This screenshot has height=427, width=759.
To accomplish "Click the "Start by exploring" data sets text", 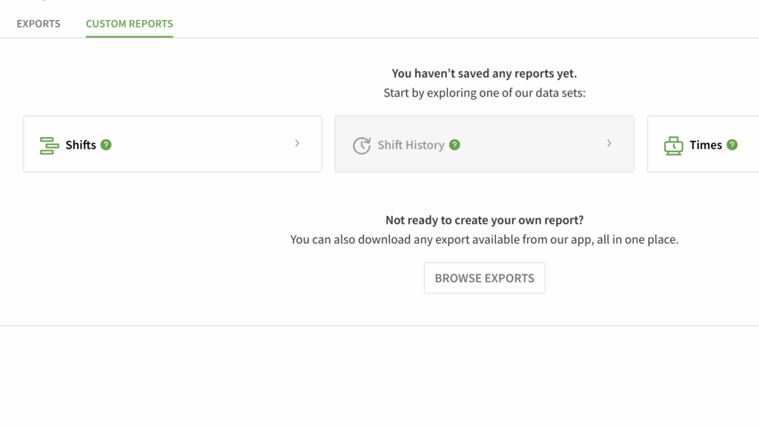I will pyautogui.click(x=484, y=93).
